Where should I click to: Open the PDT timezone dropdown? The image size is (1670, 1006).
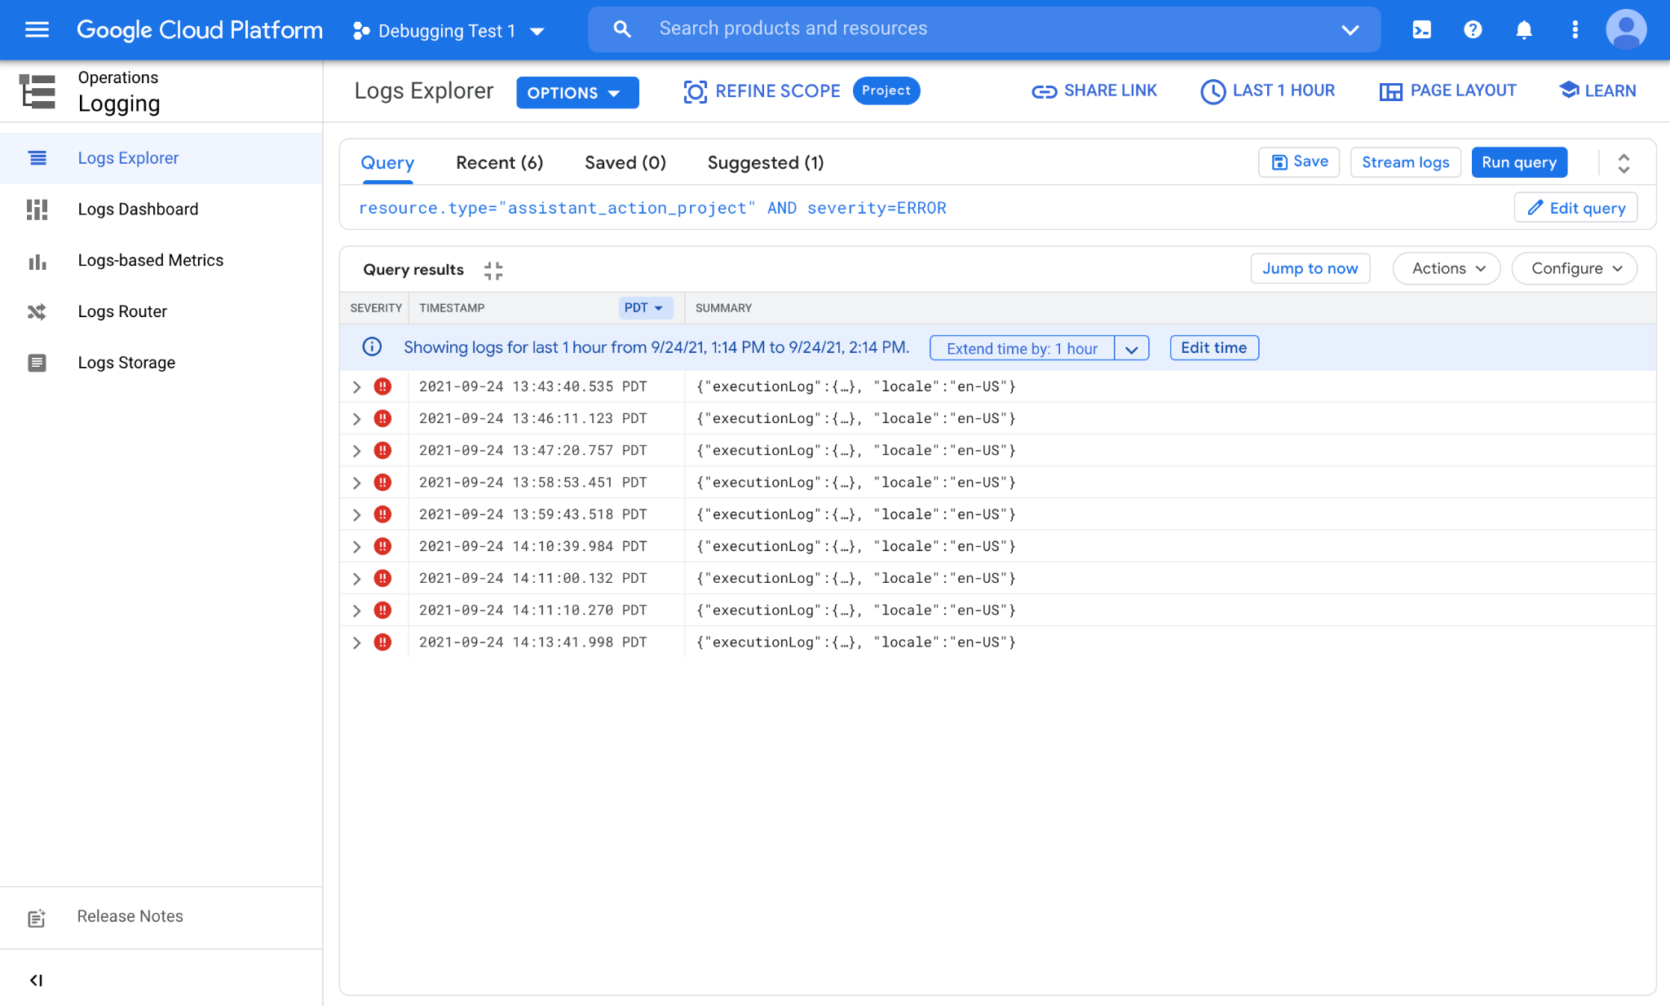click(x=644, y=308)
